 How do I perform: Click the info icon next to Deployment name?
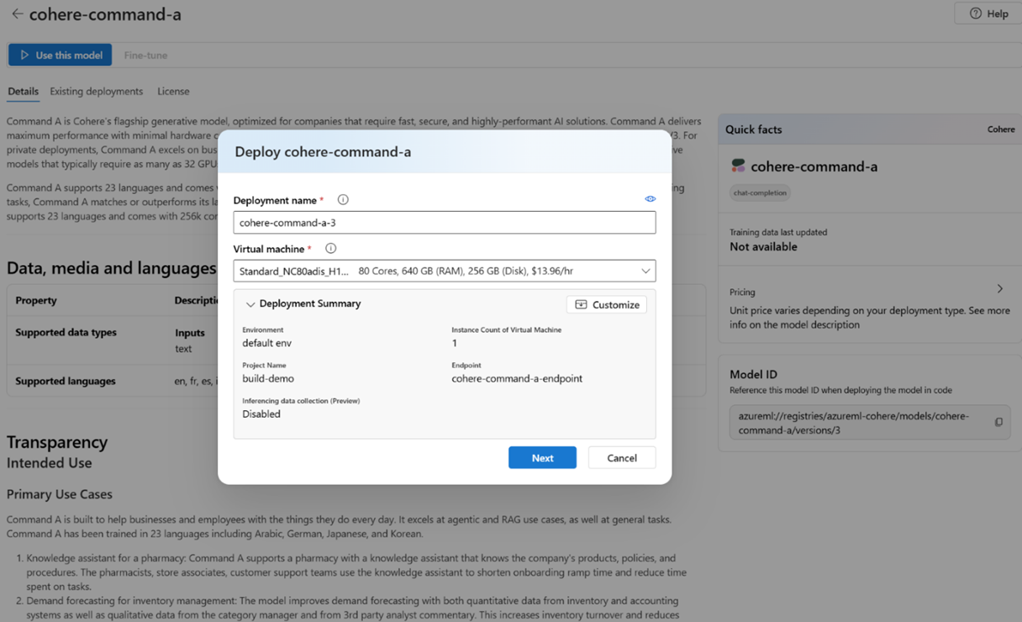[x=343, y=200]
